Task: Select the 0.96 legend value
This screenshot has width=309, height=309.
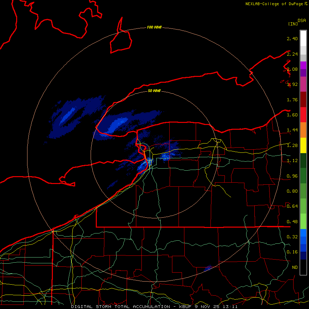Action: (x=292, y=176)
